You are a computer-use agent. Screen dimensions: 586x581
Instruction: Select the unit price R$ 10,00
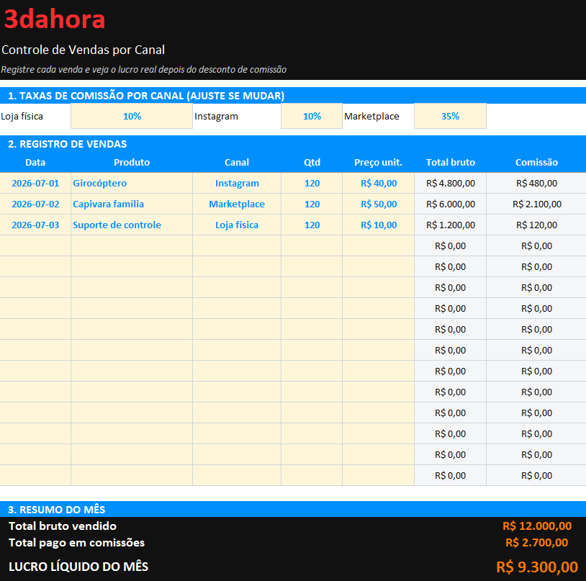click(x=378, y=225)
